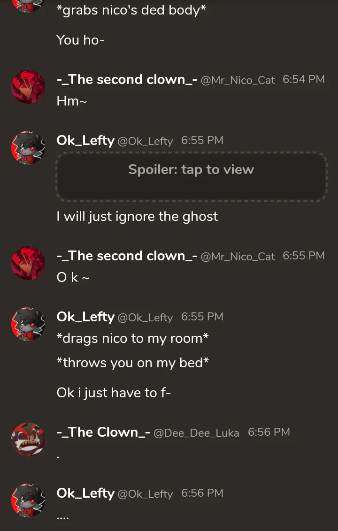Screen dimensions: 338x531
Task: Tap the 6:56 PM timestamp of The Clown
Action: [x=269, y=432]
